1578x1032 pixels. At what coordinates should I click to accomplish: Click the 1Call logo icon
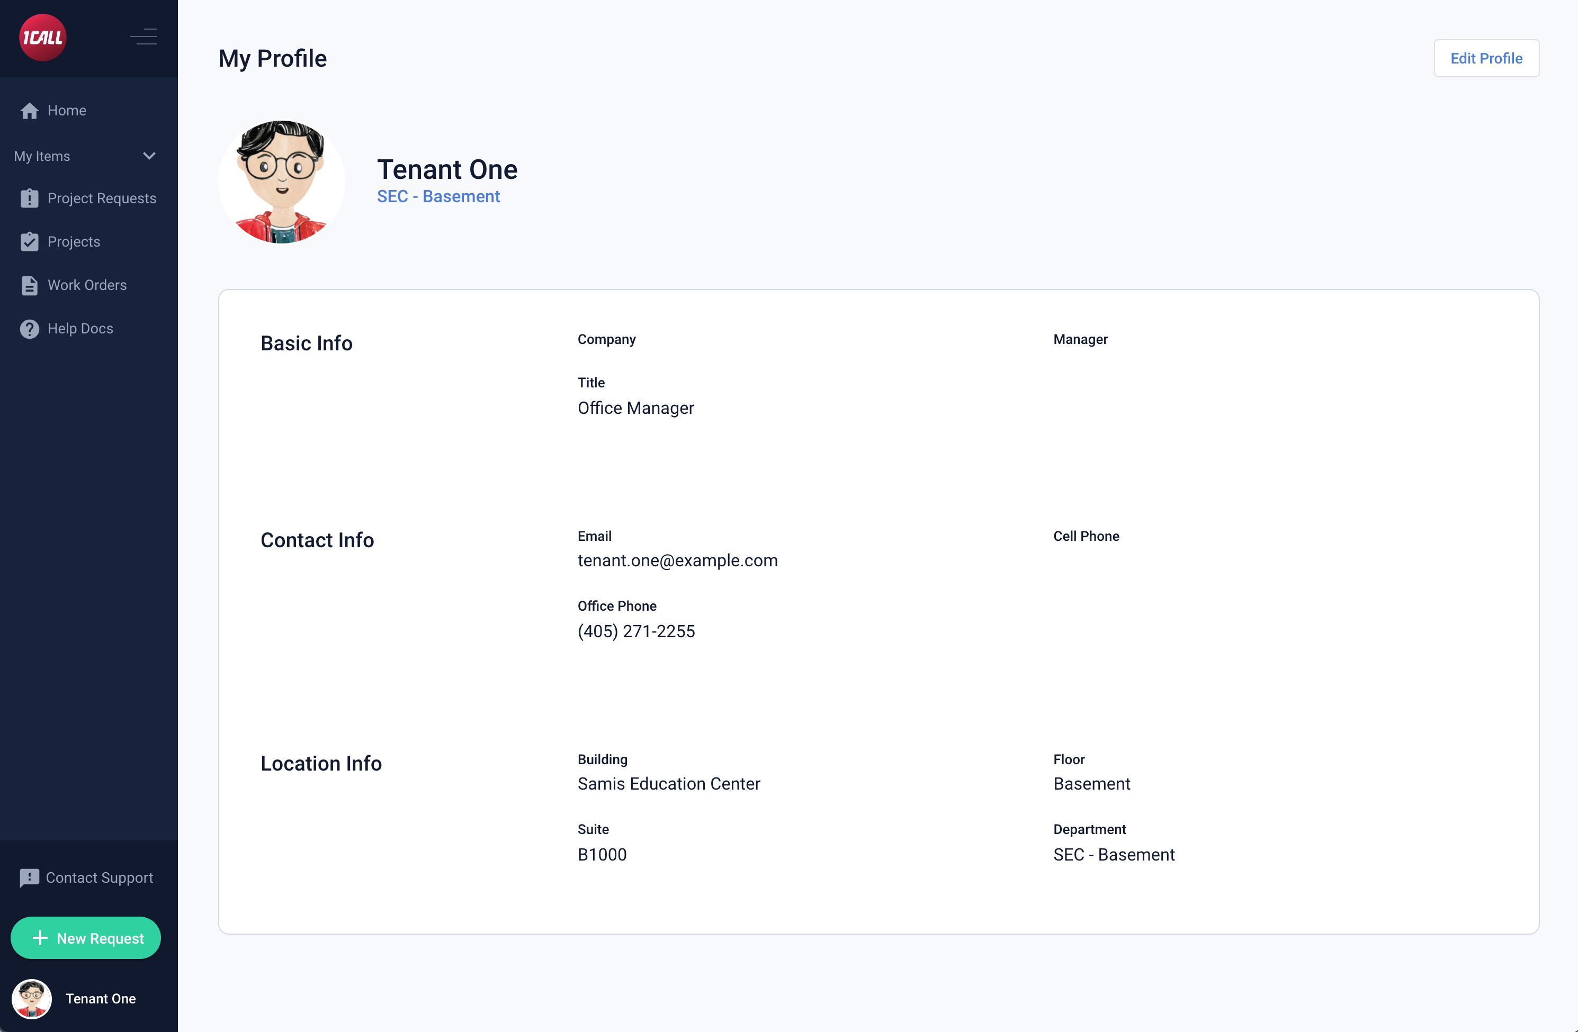[42, 38]
